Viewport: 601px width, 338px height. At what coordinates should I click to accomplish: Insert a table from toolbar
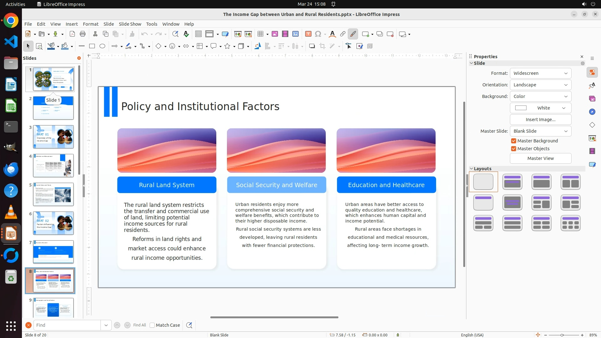point(260,34)
